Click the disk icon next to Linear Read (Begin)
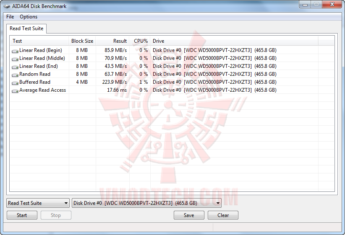 (x=15, y=51)
